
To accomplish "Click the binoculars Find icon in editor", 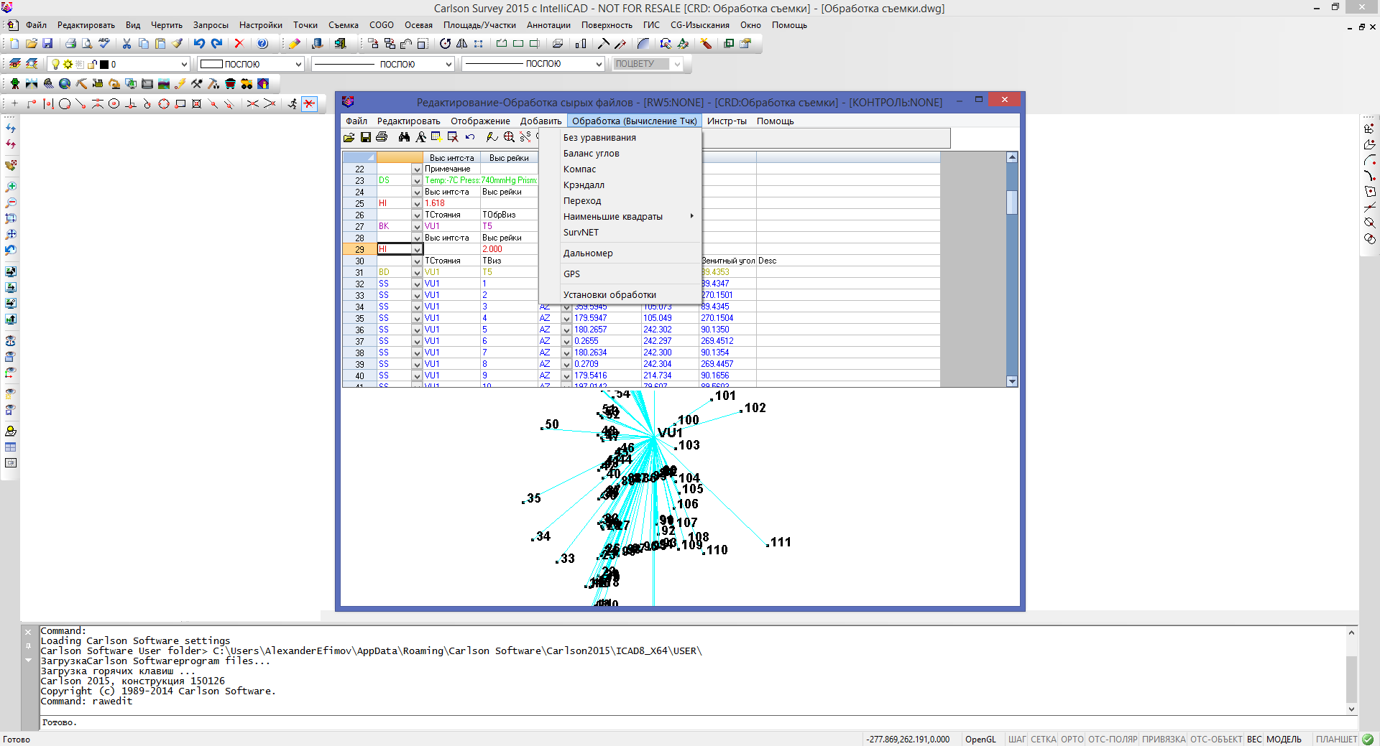I will (x=404, y=137).
